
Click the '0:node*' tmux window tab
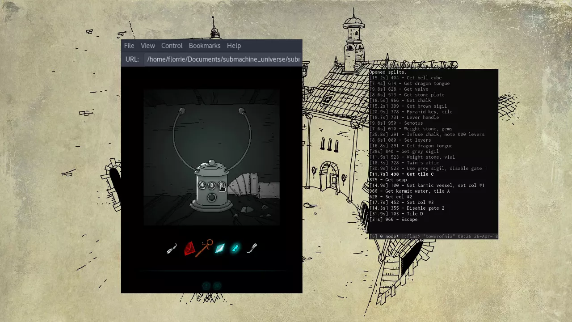(x=389, y=236)
